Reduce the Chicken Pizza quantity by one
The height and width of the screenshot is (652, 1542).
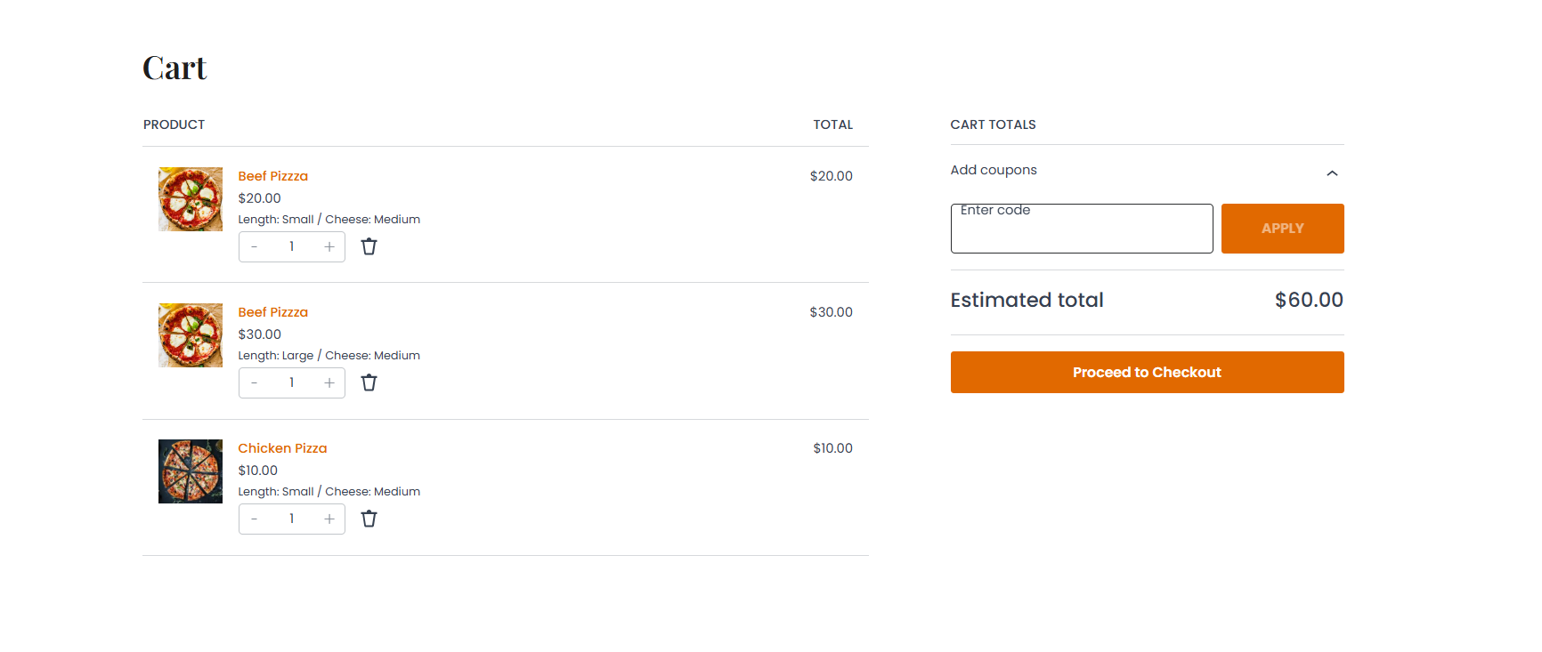[255, 519]
